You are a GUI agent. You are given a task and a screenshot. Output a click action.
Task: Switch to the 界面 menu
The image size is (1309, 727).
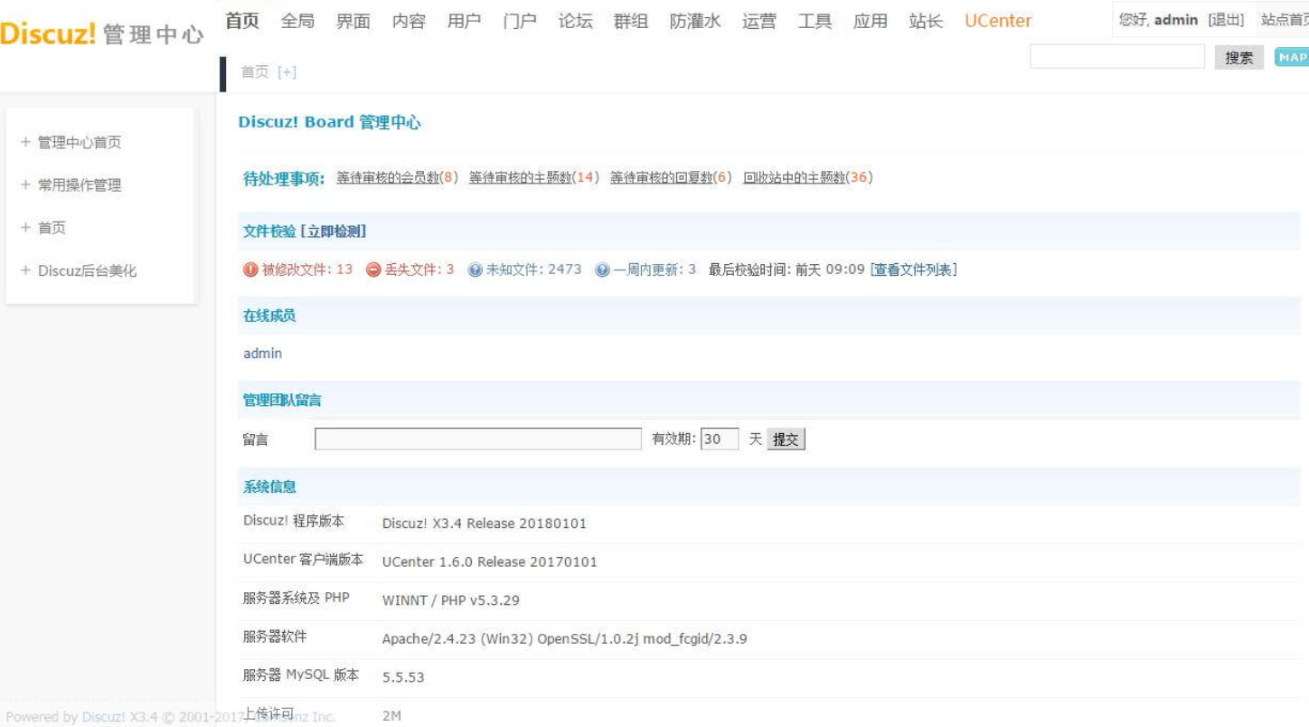coord(353,21)
